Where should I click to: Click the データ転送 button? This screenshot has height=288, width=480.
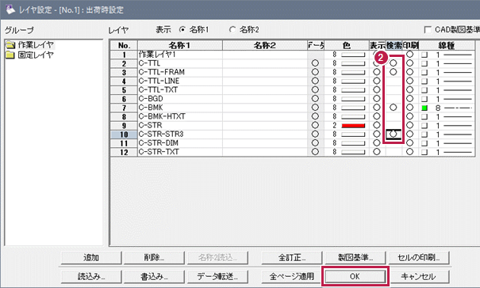coord(217,277)
